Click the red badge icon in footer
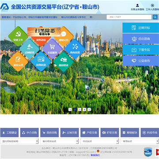The image size is (159, 159). point(157,152)
